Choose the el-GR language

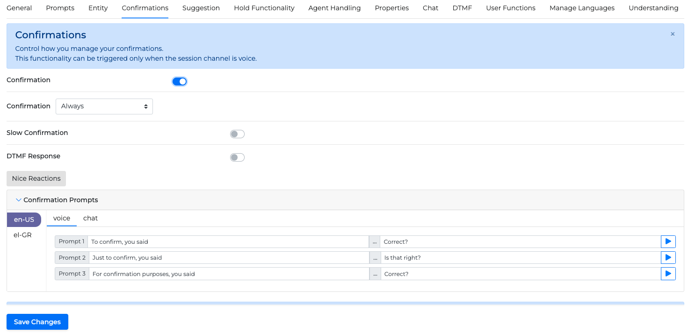[x=23, y=235]
